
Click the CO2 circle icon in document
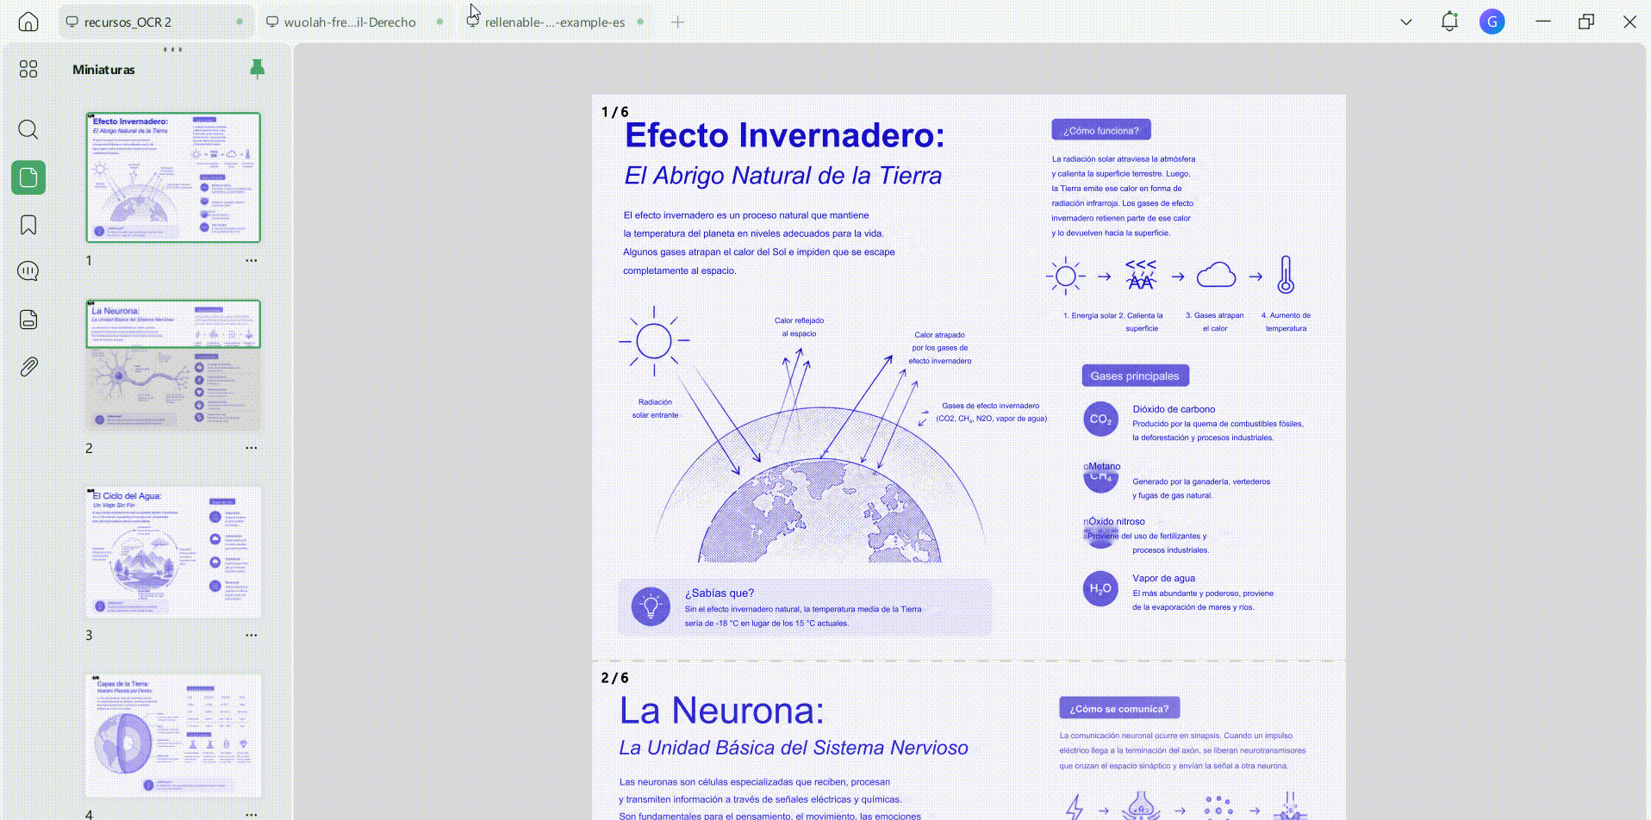[x=1100, y=419]
